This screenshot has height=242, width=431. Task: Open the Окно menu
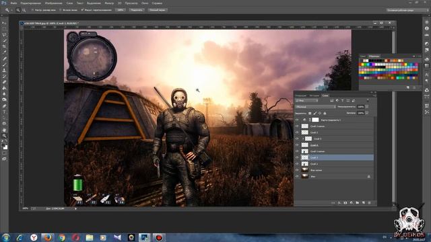click(x=145, y=3)
